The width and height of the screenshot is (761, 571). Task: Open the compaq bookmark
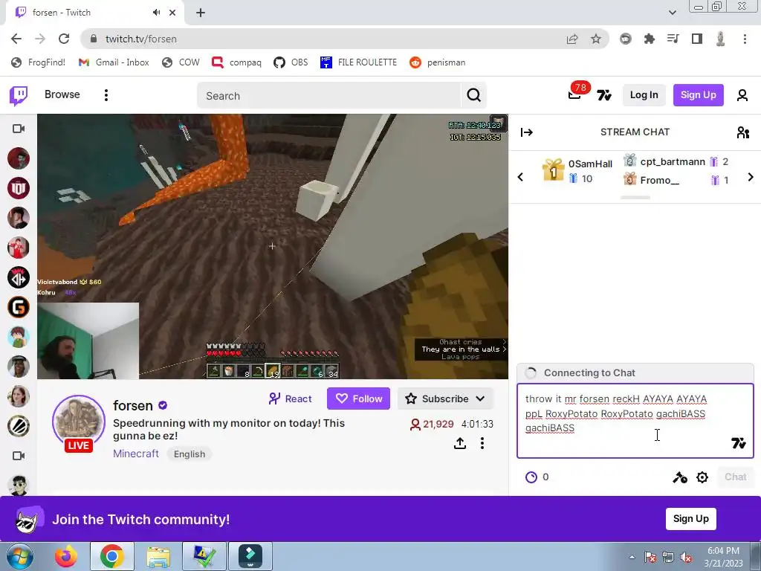pos(237,62)
